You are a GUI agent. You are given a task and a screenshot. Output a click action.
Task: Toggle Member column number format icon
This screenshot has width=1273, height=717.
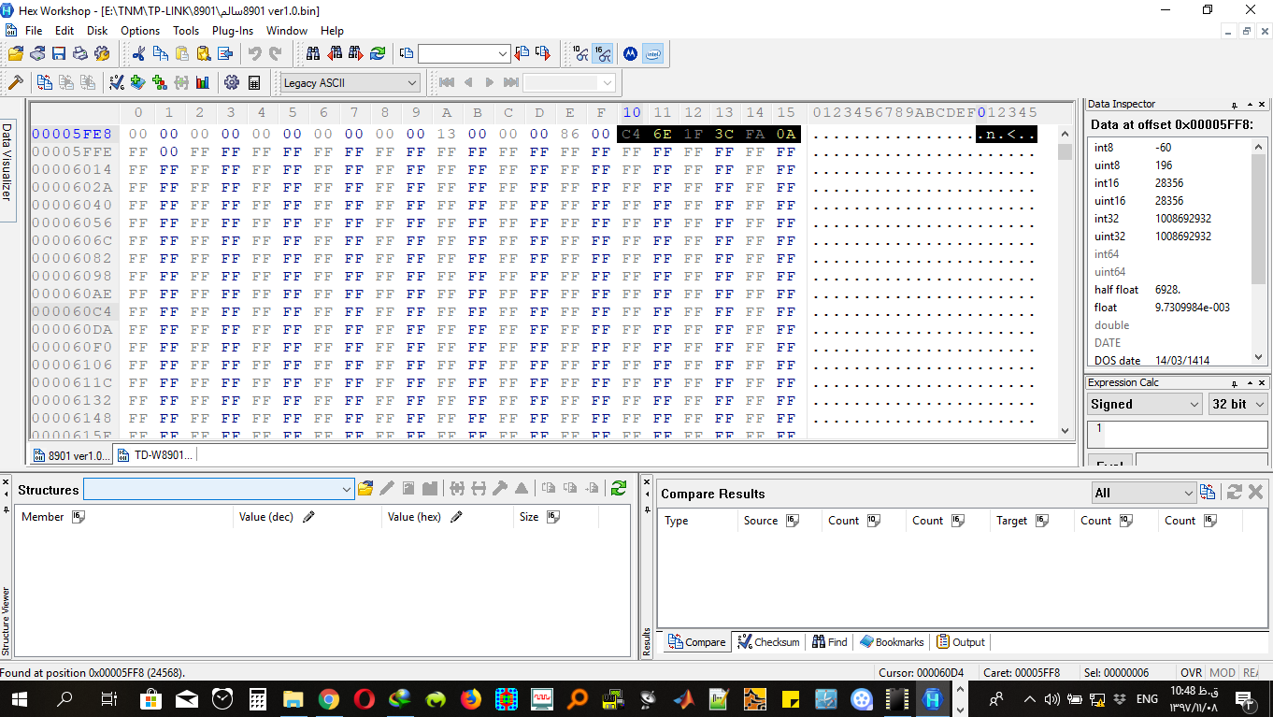79,516
